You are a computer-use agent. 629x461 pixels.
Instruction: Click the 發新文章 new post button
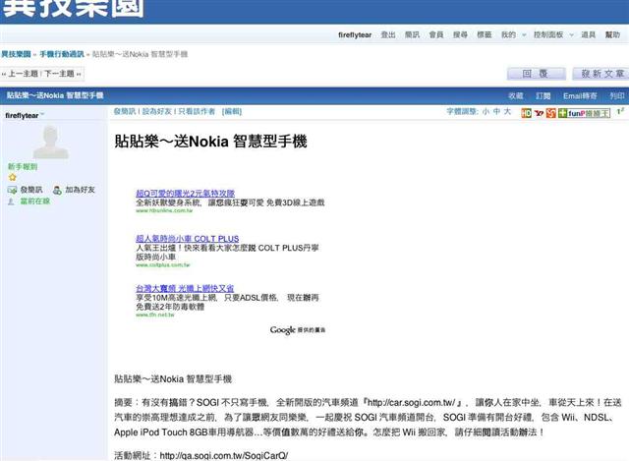click(x=600, y=74)
